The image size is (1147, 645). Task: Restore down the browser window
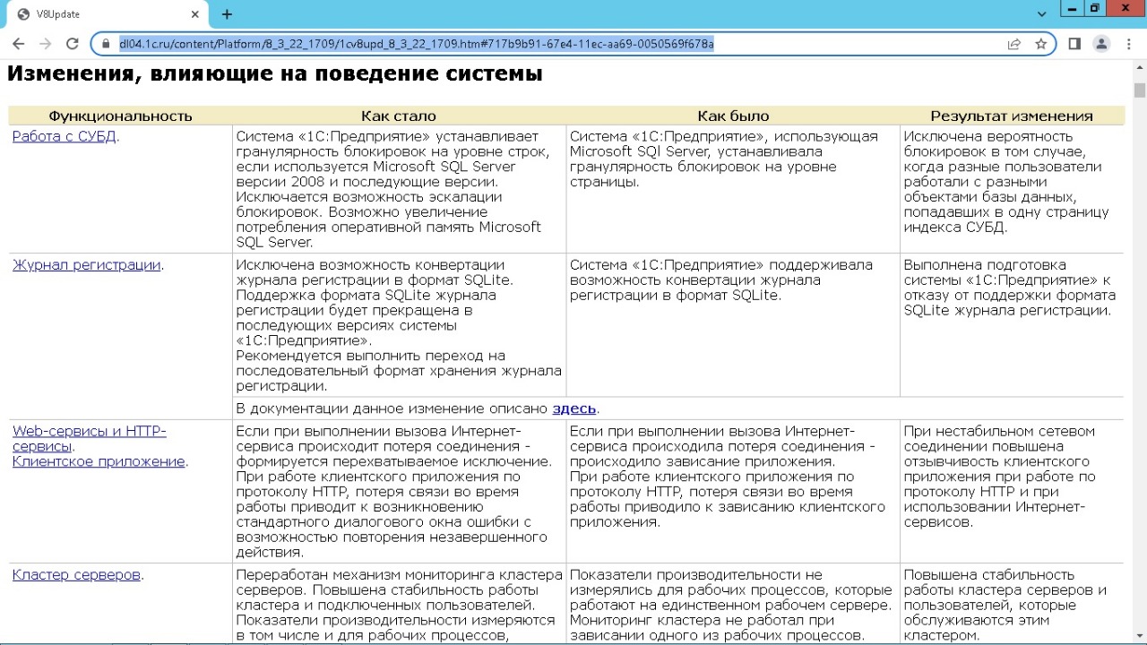click(x=1094, y=8)
